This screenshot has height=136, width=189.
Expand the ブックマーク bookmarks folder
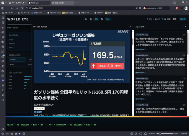point(23,13)
